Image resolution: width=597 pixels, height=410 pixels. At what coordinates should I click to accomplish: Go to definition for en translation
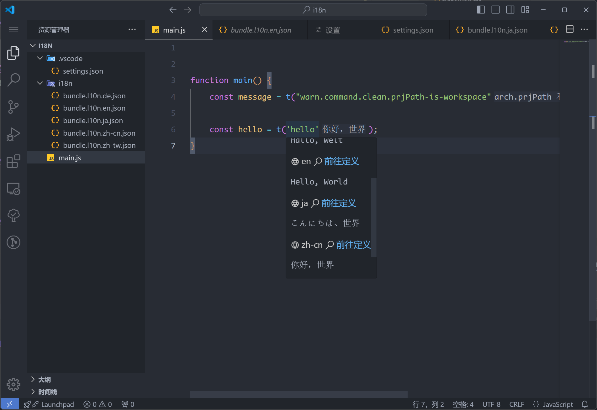click(x=341, y=162)
